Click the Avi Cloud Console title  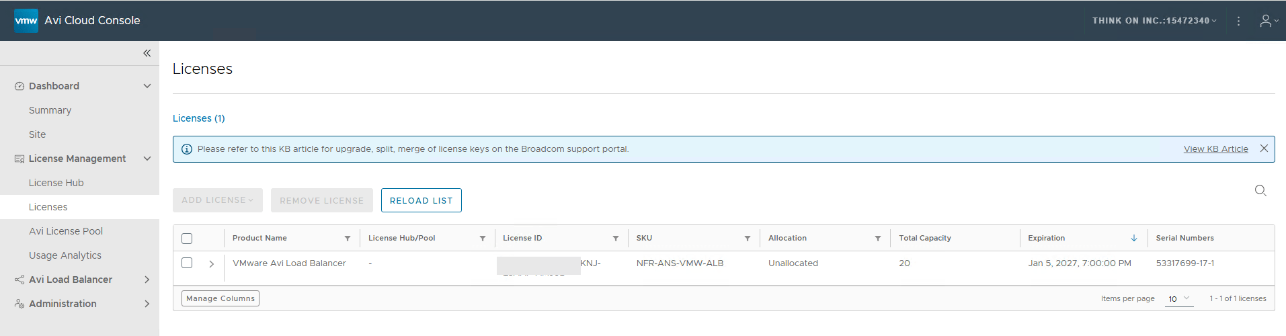(93, 20)
